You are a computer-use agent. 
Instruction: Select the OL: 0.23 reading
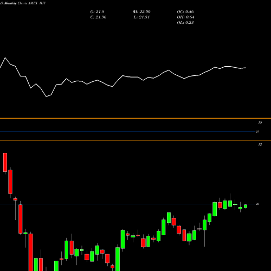click(185, 23)
